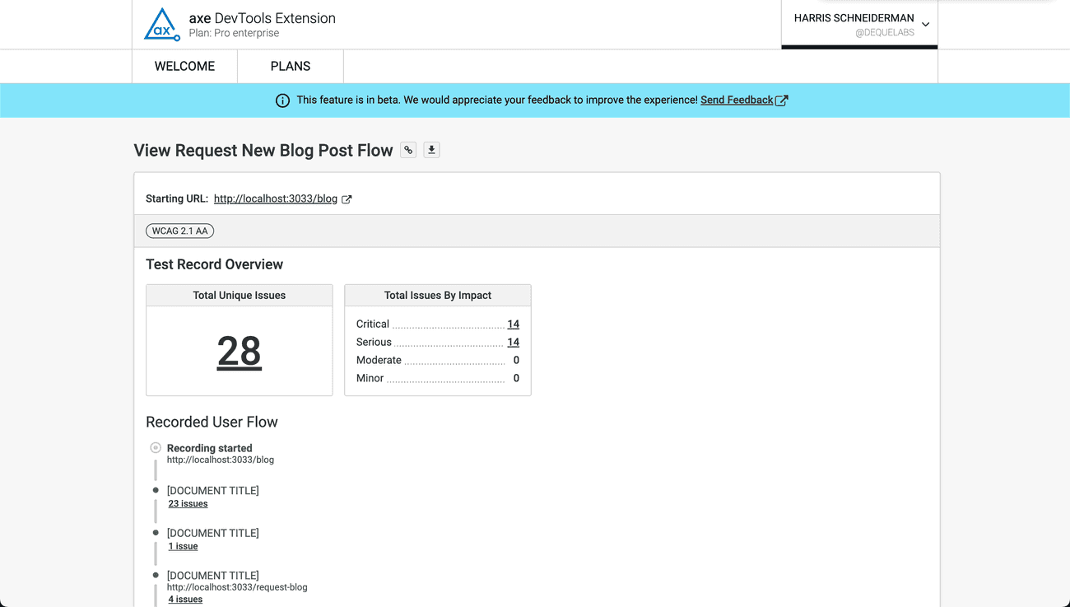Click the 14 Critical issues link
Screen dimensions: 1070x607
click(514, 324)
